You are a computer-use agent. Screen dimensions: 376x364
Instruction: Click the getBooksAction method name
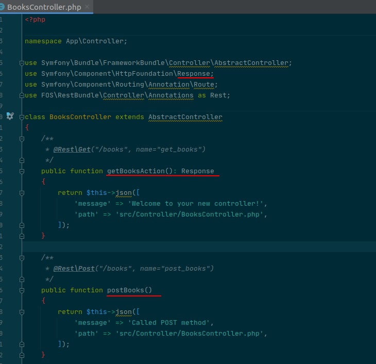(136, 171)
